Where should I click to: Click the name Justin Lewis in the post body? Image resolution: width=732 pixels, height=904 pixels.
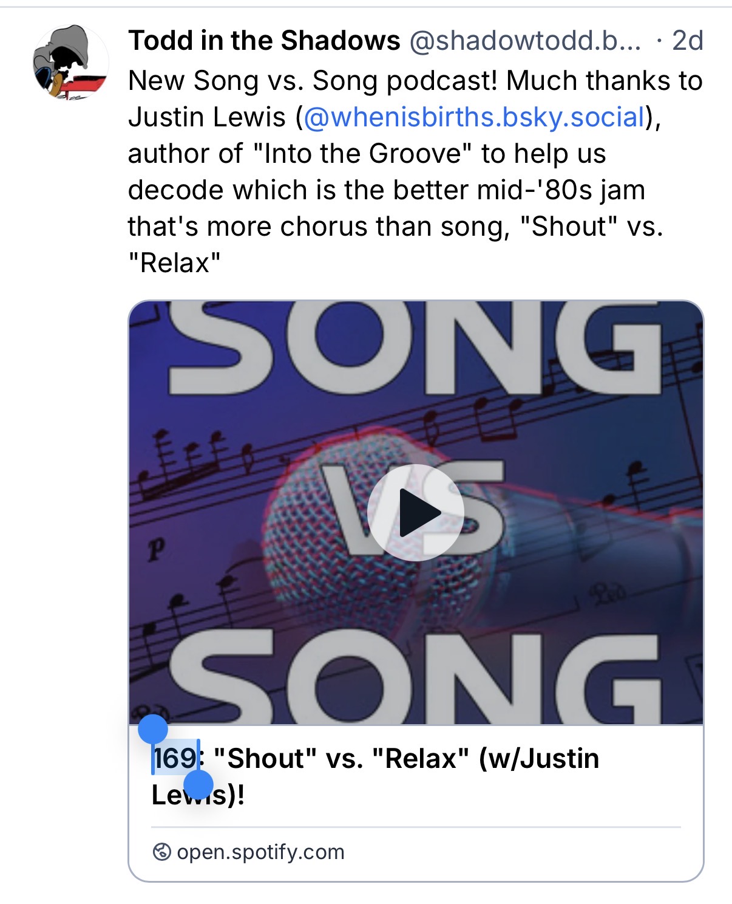tap(207, 117)
